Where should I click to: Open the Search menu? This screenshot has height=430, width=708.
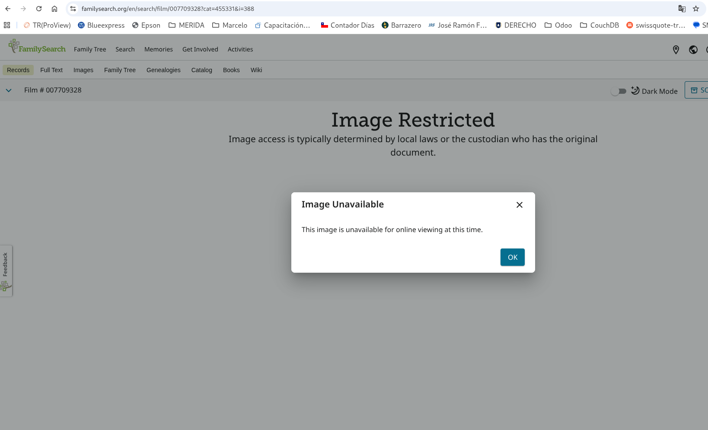125,49
